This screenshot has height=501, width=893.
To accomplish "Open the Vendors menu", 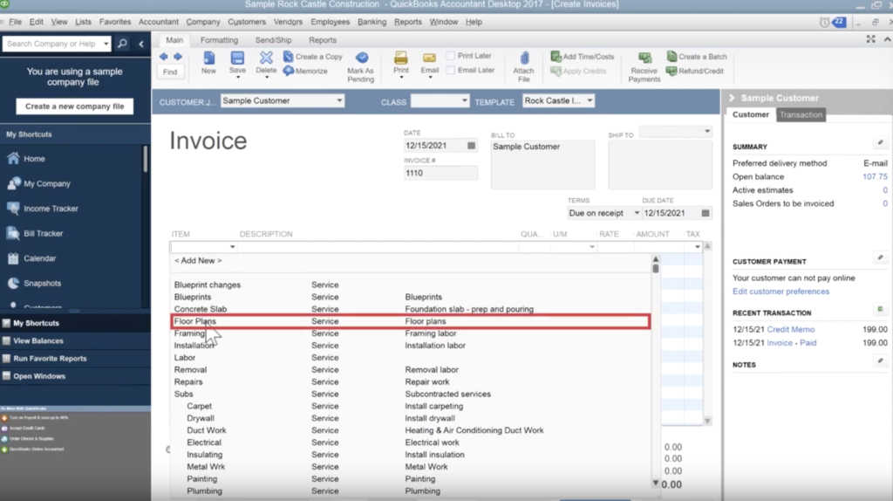I will coord(288,22).
